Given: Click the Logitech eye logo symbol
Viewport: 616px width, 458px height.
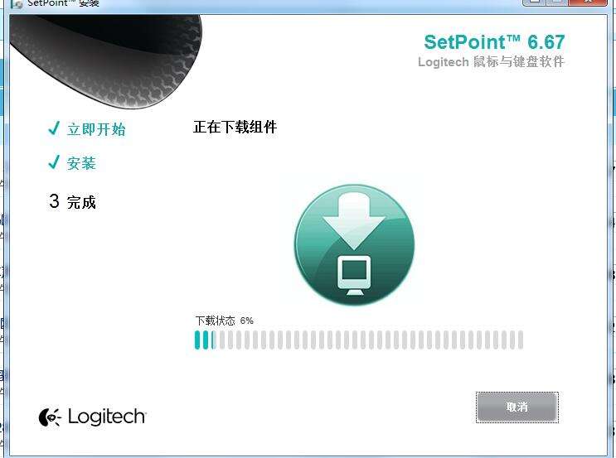Looking at the screenshot, I should [x=50, y=417].
